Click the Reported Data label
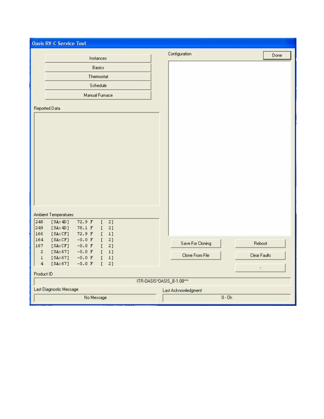 click(x=47, y=108)
